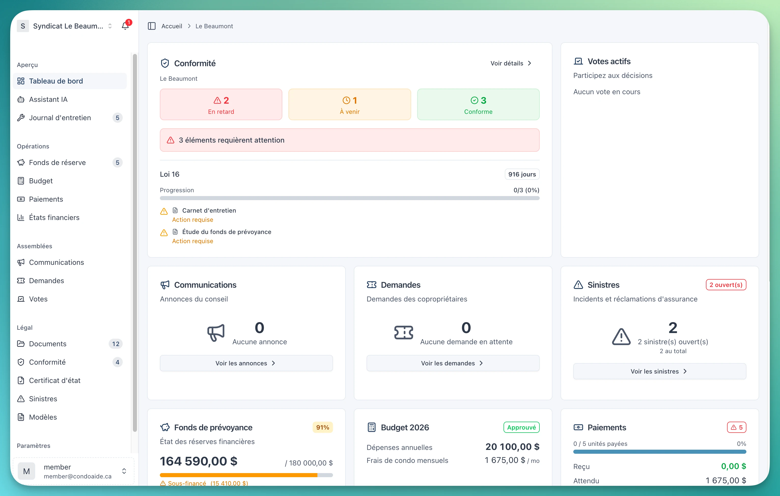Open Assistant IA robot icon item
The image size is (780, 496).
click(21, 100)
